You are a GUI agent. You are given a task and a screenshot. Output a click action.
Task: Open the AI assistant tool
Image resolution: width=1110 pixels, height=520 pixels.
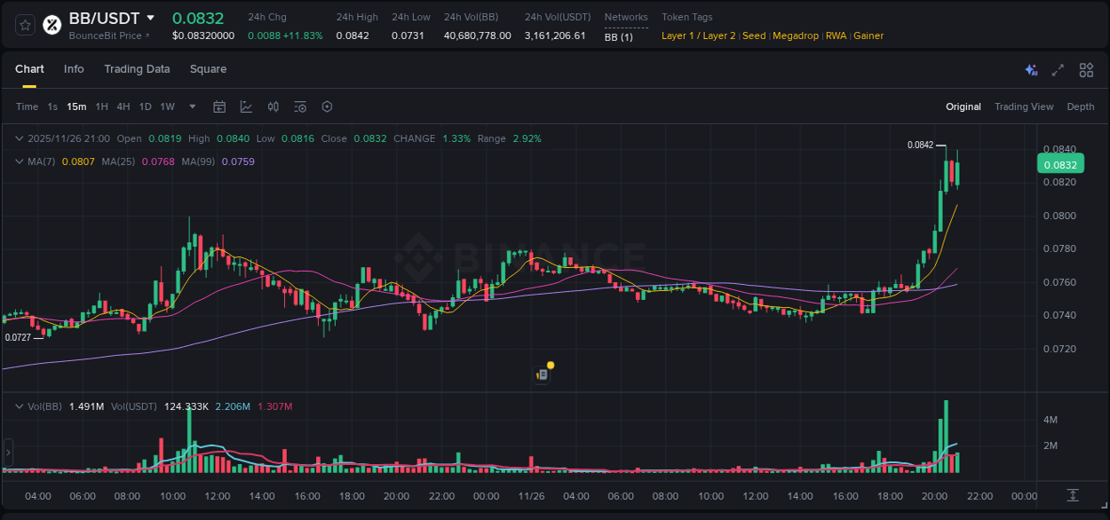pyautogui.click(x=1030, y=69)
